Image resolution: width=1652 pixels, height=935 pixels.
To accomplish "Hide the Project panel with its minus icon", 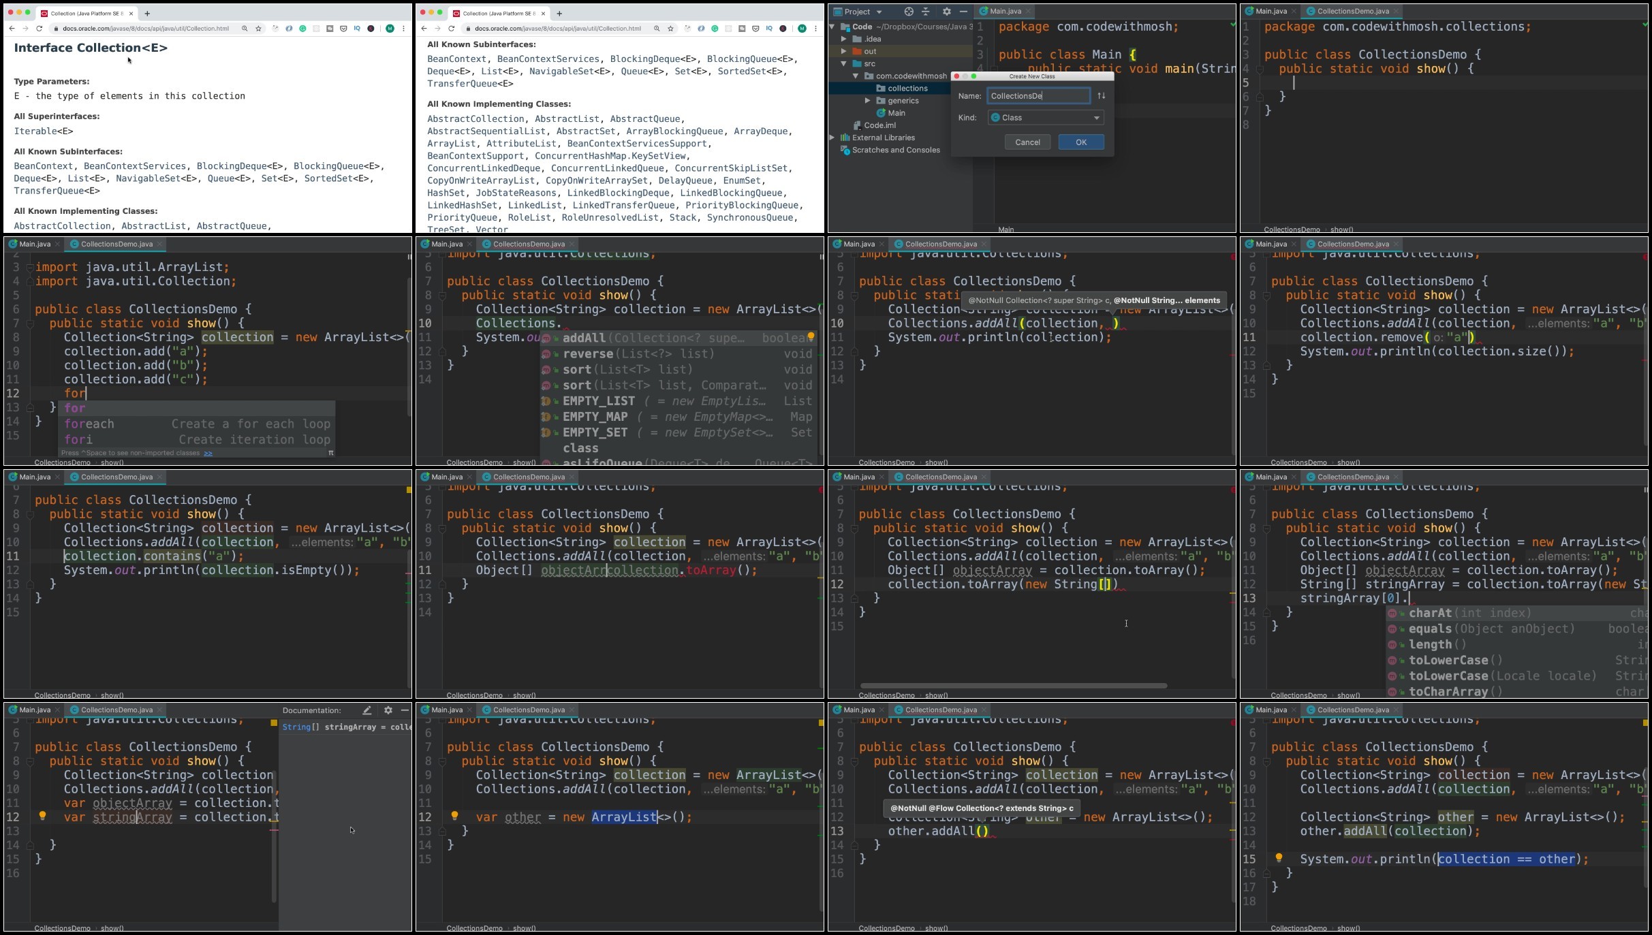I will pos(963,12).
